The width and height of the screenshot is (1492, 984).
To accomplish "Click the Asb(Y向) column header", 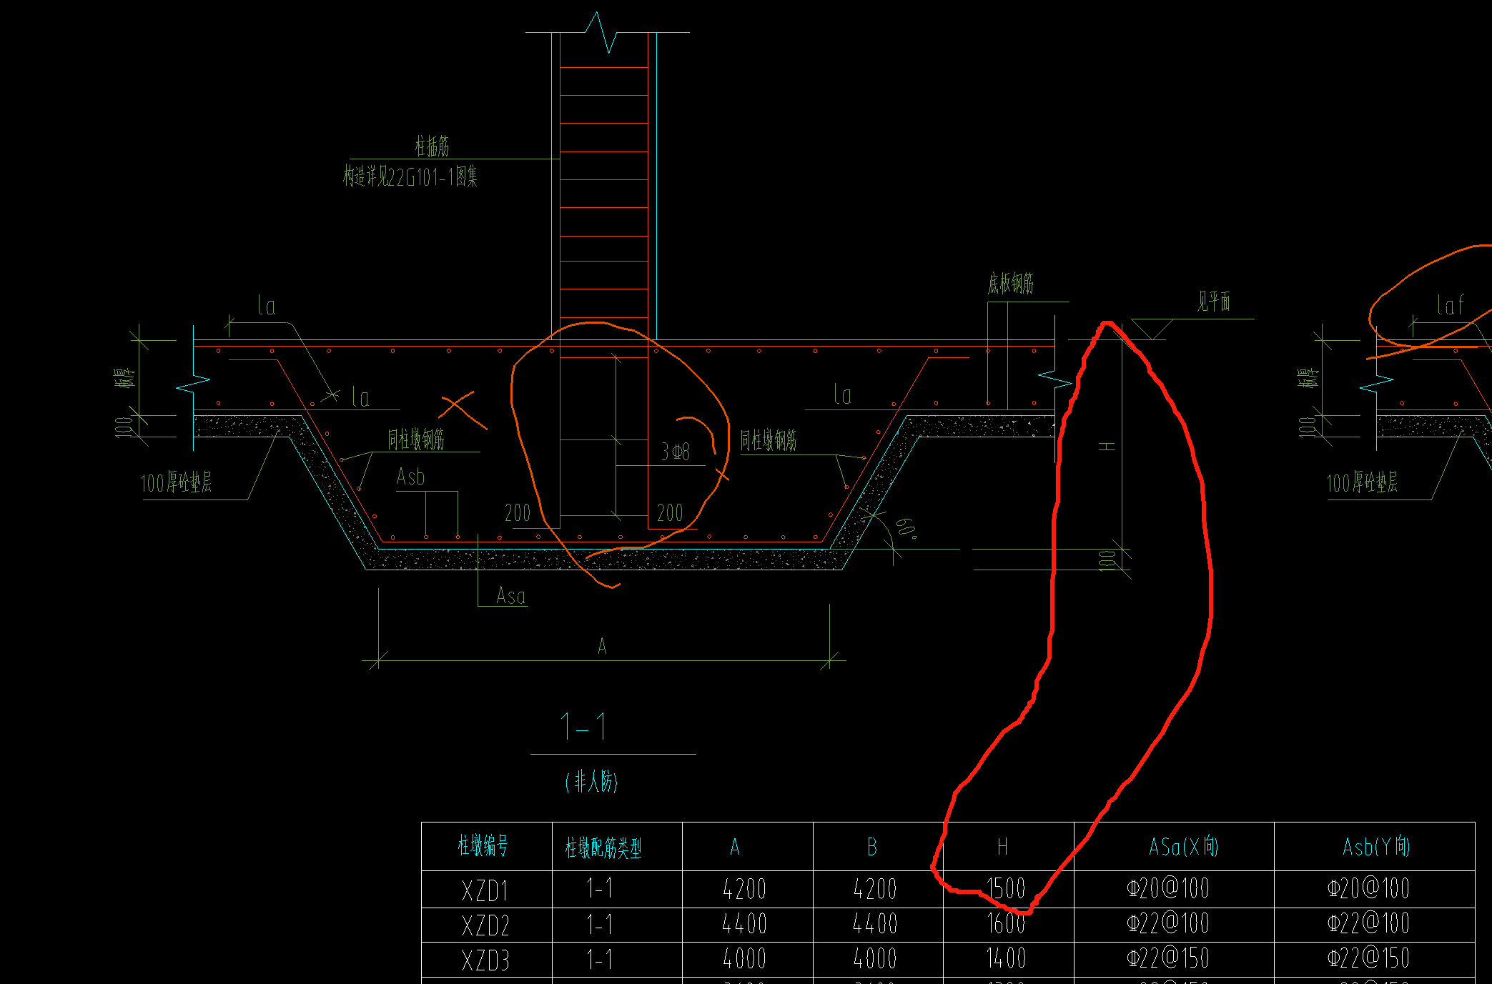I will point(1376,847).
